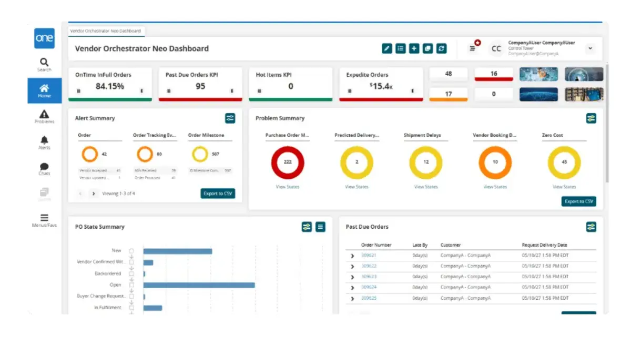Expand the row for order 309624

[x=352, y=288]
